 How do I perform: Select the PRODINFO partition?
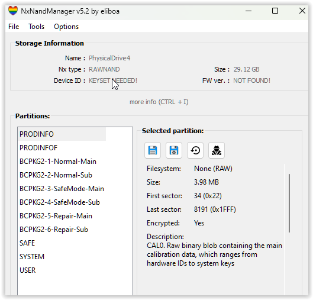[x=62, y=134]
